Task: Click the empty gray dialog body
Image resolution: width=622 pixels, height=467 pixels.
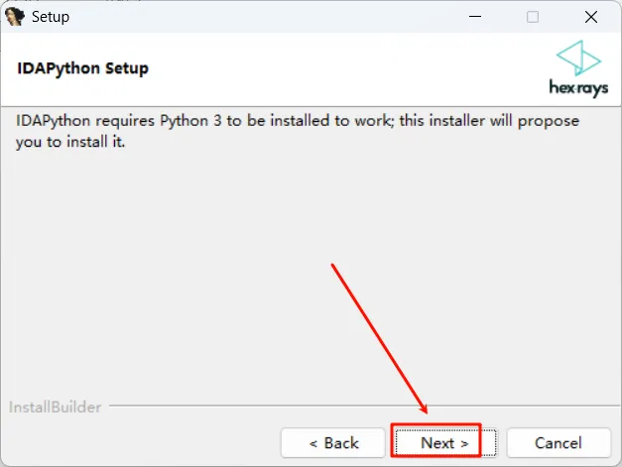Action: (x=179, y=278)
